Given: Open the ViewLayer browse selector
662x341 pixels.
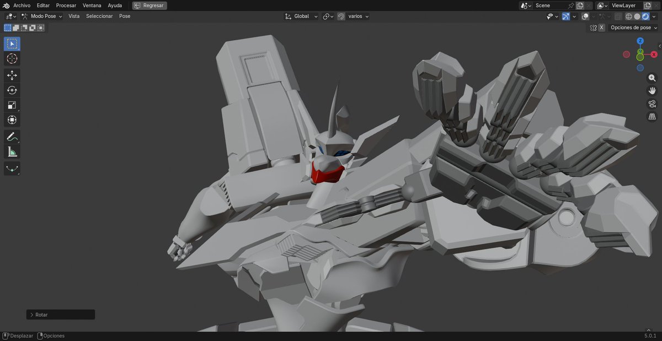Looking at the screenshot, I should click(x=602, y=6).
